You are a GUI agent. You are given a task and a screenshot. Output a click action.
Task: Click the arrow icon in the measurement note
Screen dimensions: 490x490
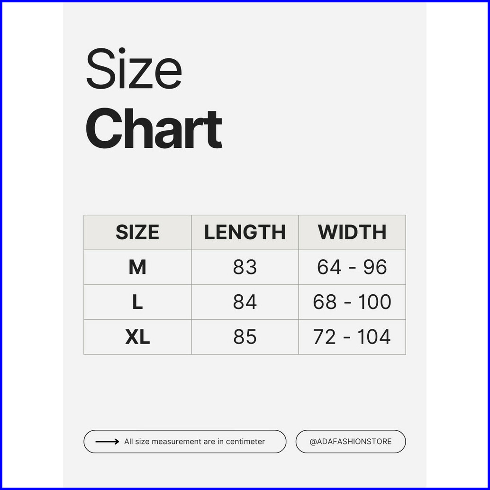(107, 442)
